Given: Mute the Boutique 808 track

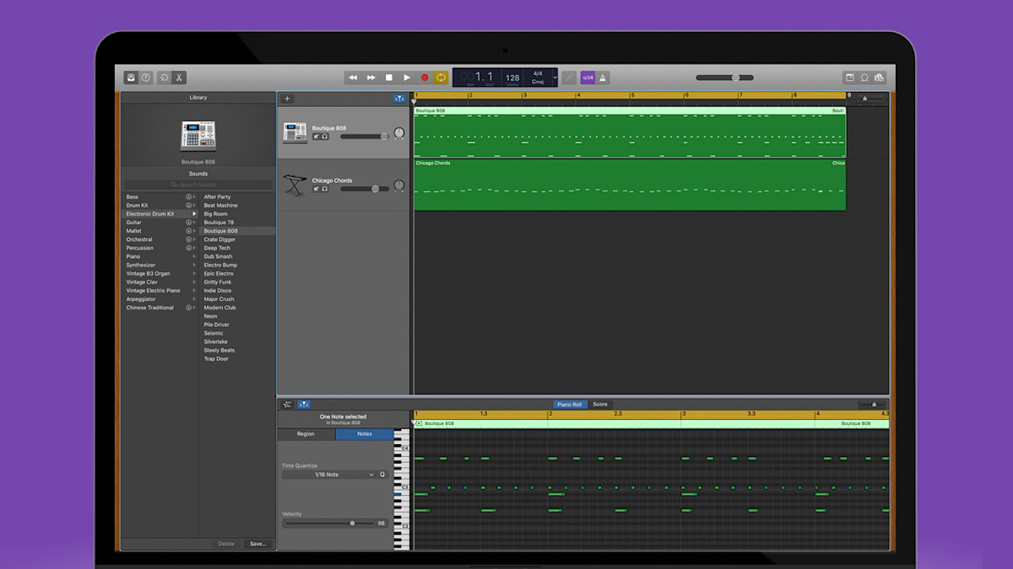Looking at the screenshot, I should [317, 137].
